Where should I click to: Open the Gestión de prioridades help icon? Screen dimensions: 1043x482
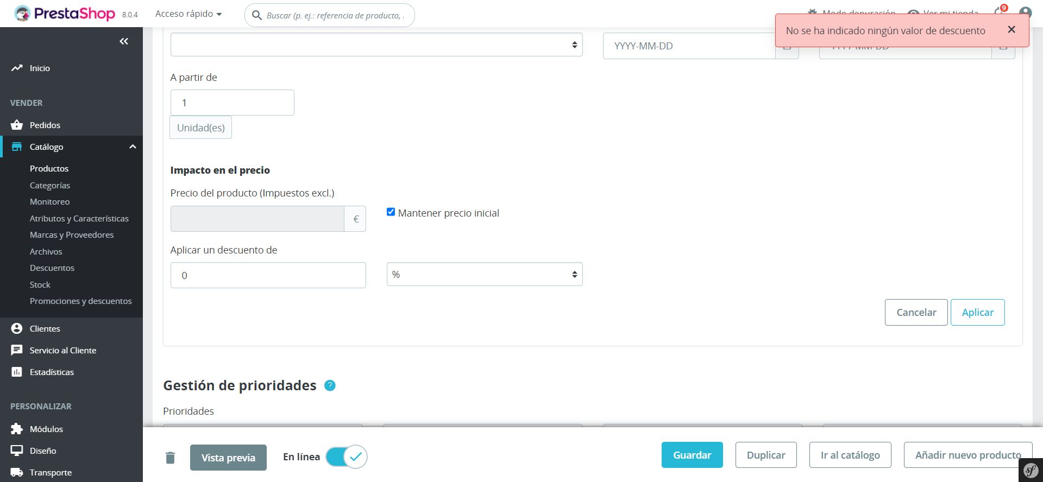330,385
